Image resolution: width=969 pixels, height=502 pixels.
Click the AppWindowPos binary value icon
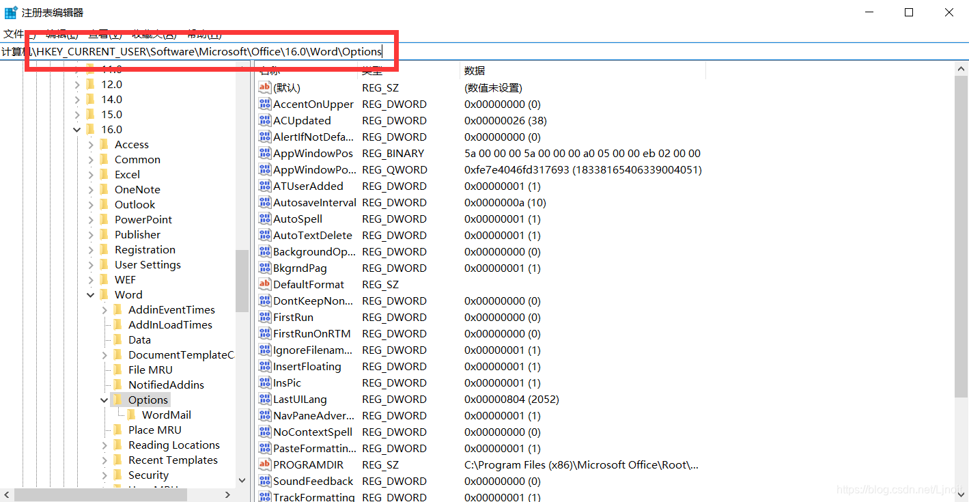pos(265,153)
